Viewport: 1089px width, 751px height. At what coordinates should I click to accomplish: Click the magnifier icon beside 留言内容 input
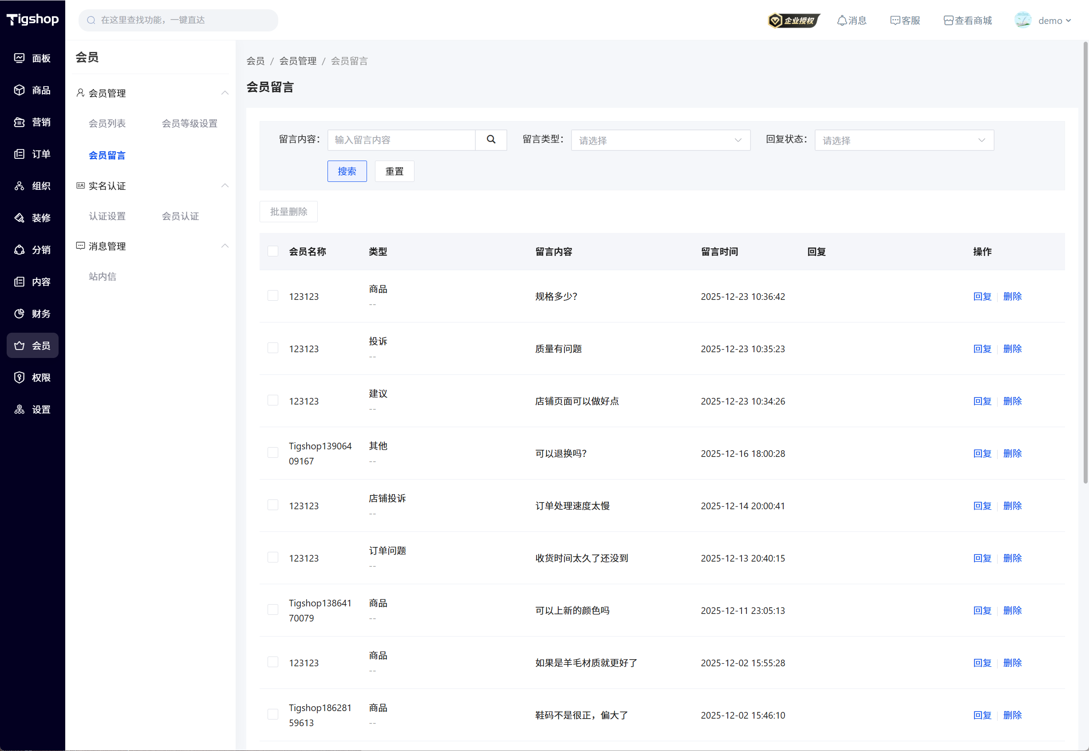coord(491,140)
